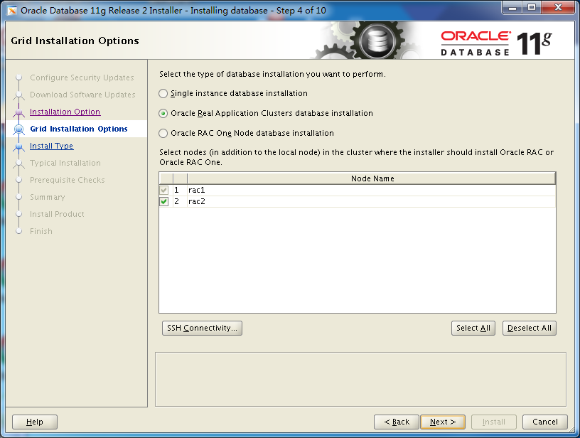Choose Oracle RAC One Node database installation

(163, 133)
